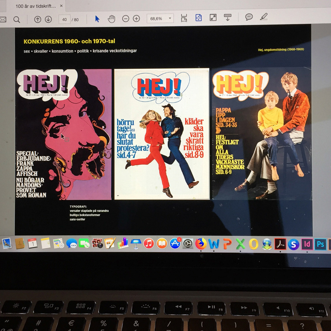Click the HEJ! cover with two boys
The image size is (331, 331).
pyautogui.click(x=262, y=134)
